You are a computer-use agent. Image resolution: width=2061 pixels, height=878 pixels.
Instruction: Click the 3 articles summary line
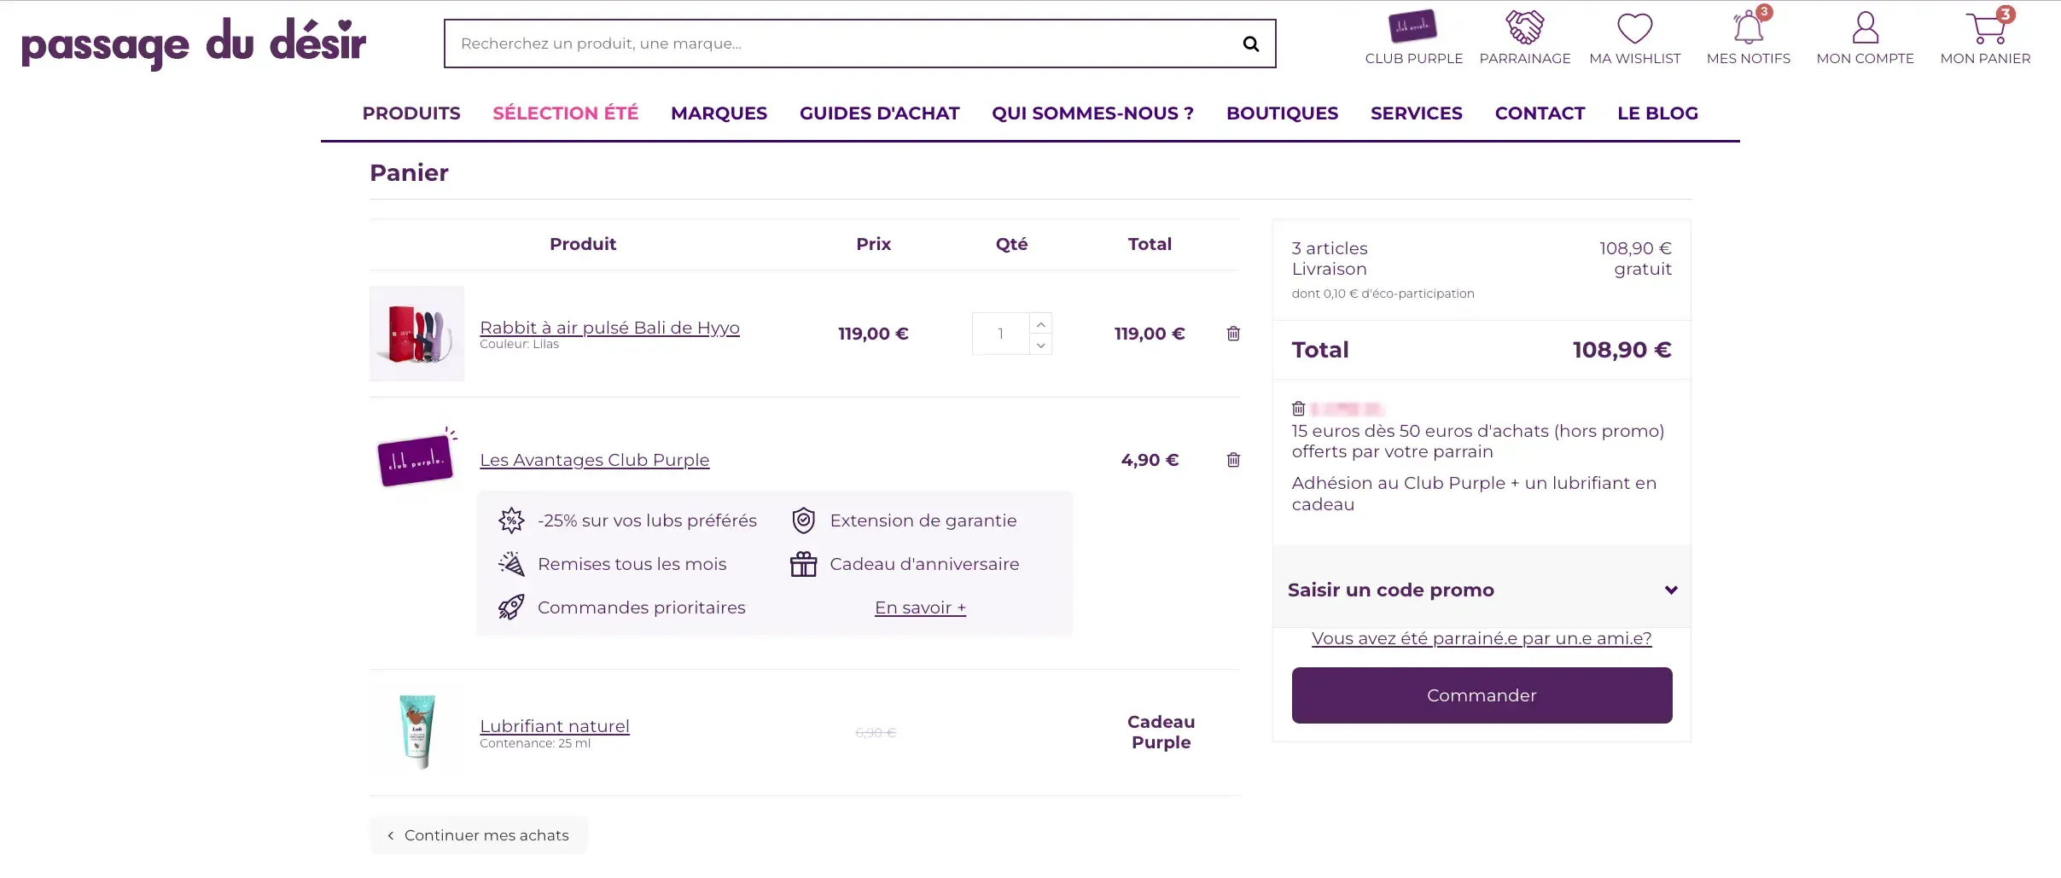1482,248
